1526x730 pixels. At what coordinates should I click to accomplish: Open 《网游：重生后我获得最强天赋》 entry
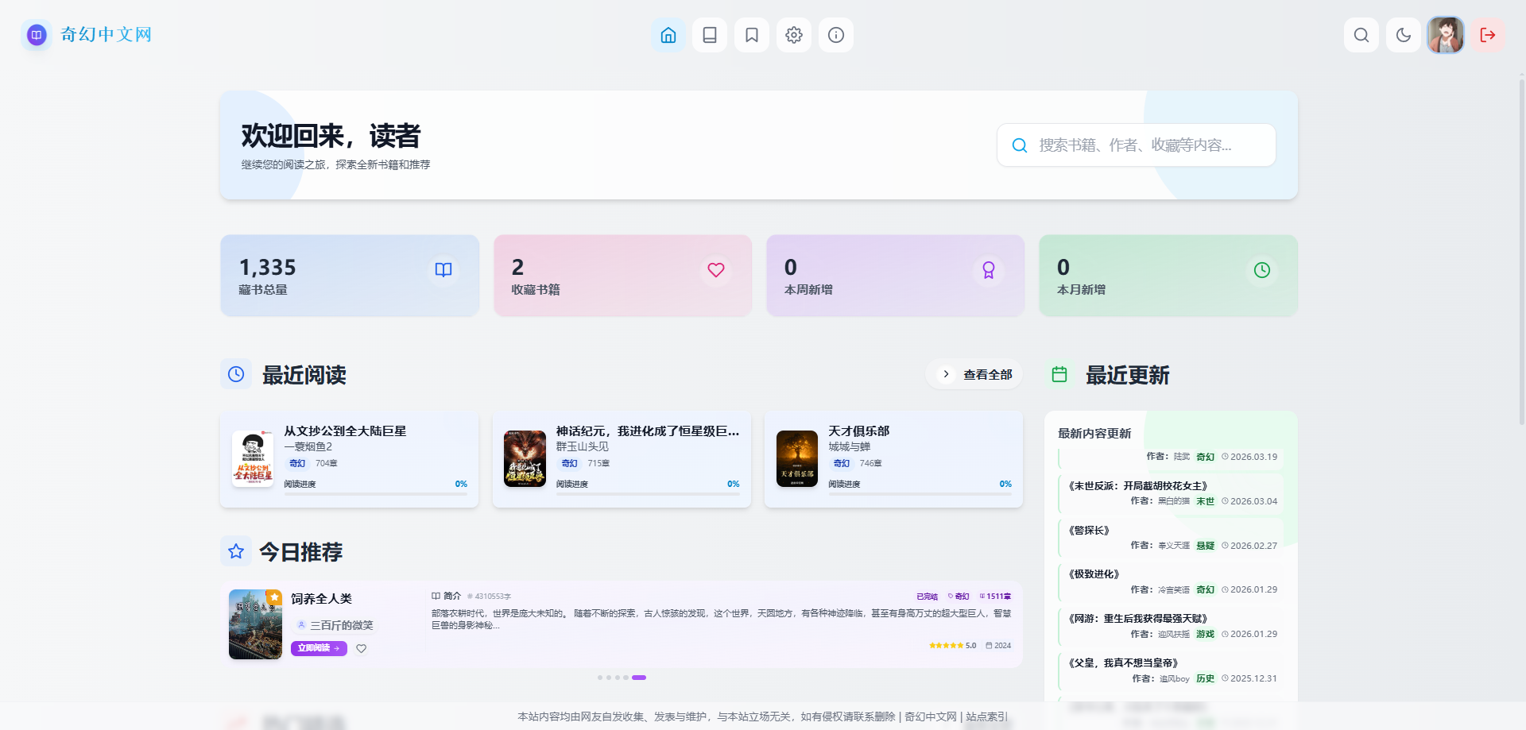coord(1170,626)
